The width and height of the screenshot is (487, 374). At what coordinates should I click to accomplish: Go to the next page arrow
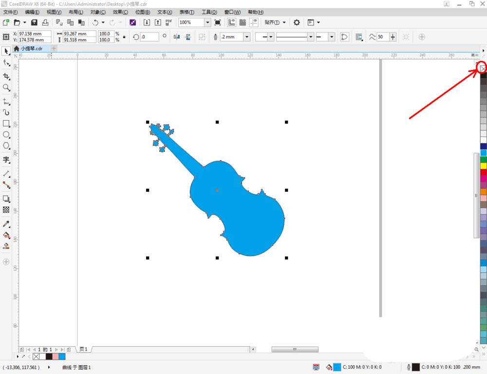point(56,350)
